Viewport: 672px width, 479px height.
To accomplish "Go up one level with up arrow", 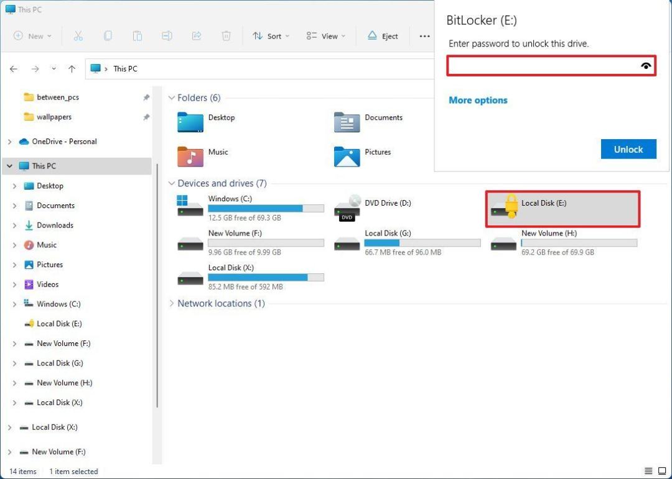I will pyautogui.click(x=72, y=69).
